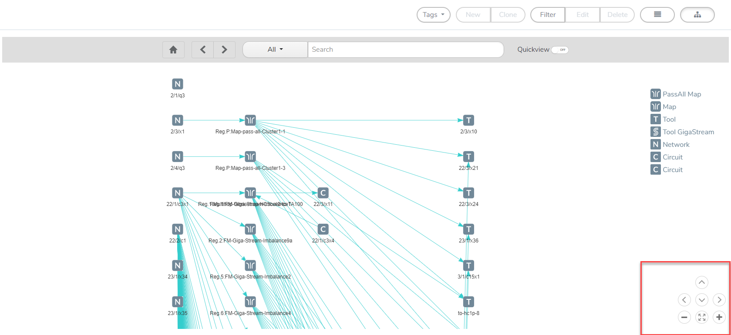Pan the canvas right
The image size is (731, 335).
click(x=719, y=300)
